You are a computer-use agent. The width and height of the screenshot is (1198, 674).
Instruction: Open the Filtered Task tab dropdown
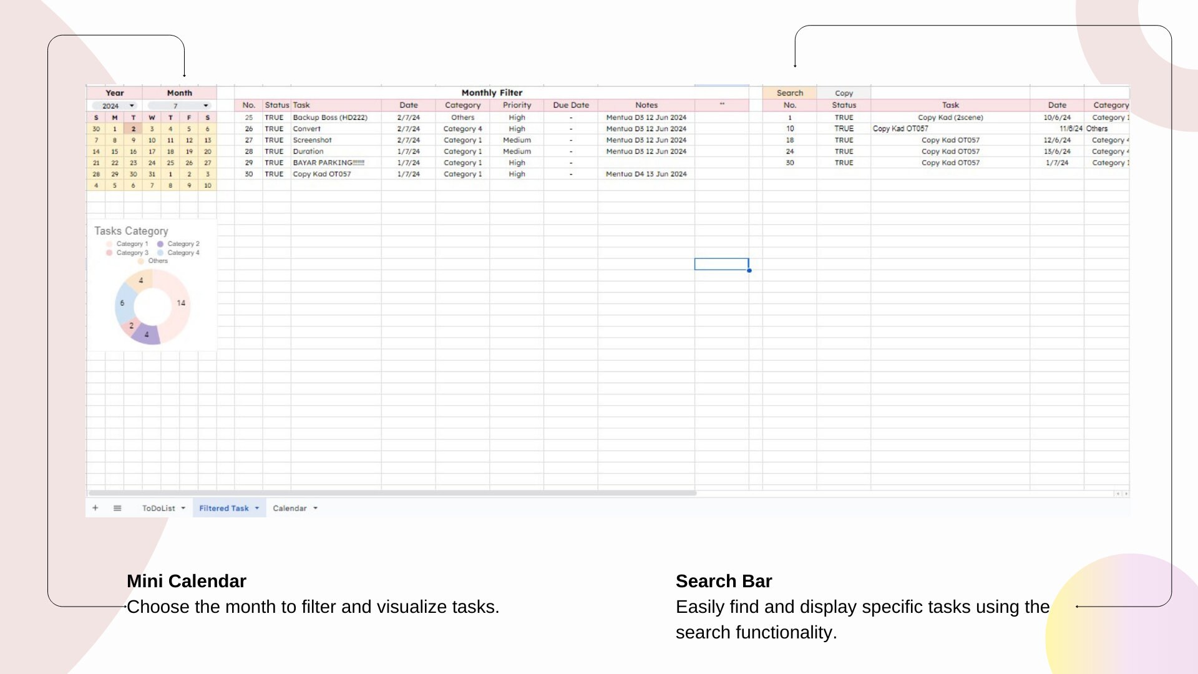(x=256, y=508)
